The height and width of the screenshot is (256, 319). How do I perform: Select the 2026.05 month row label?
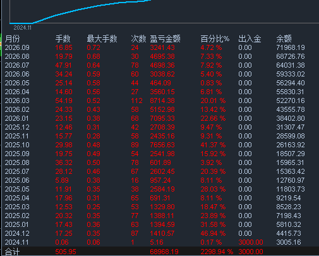17,83
